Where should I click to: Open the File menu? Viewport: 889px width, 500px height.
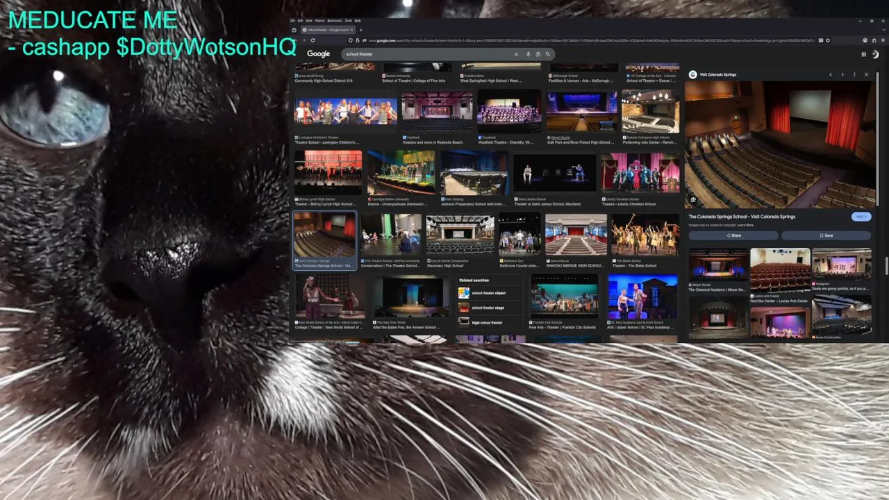click(x=292, y=21)
